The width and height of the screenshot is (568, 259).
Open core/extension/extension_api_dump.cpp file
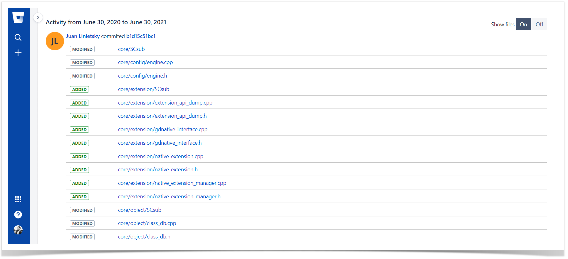coord(165,103)
